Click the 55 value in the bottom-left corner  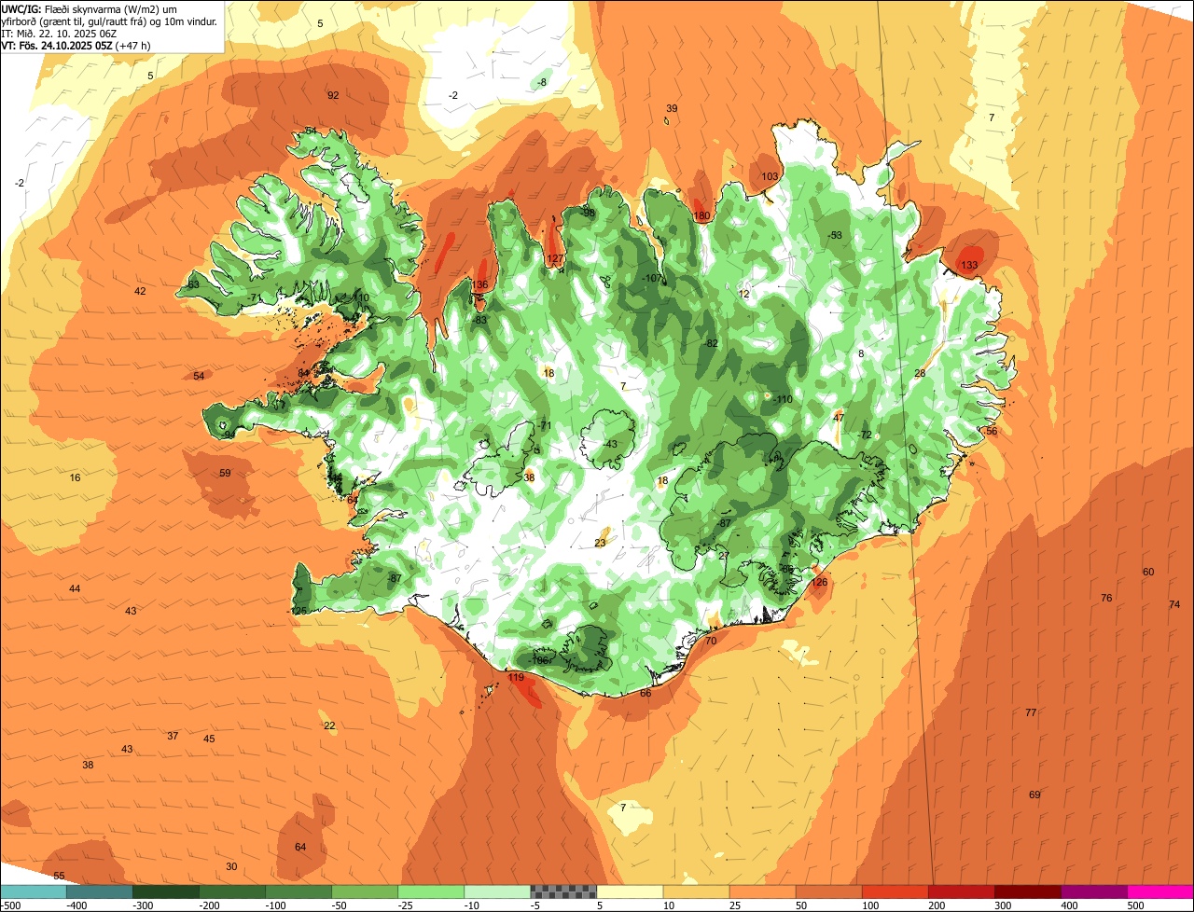pos(59,876)
